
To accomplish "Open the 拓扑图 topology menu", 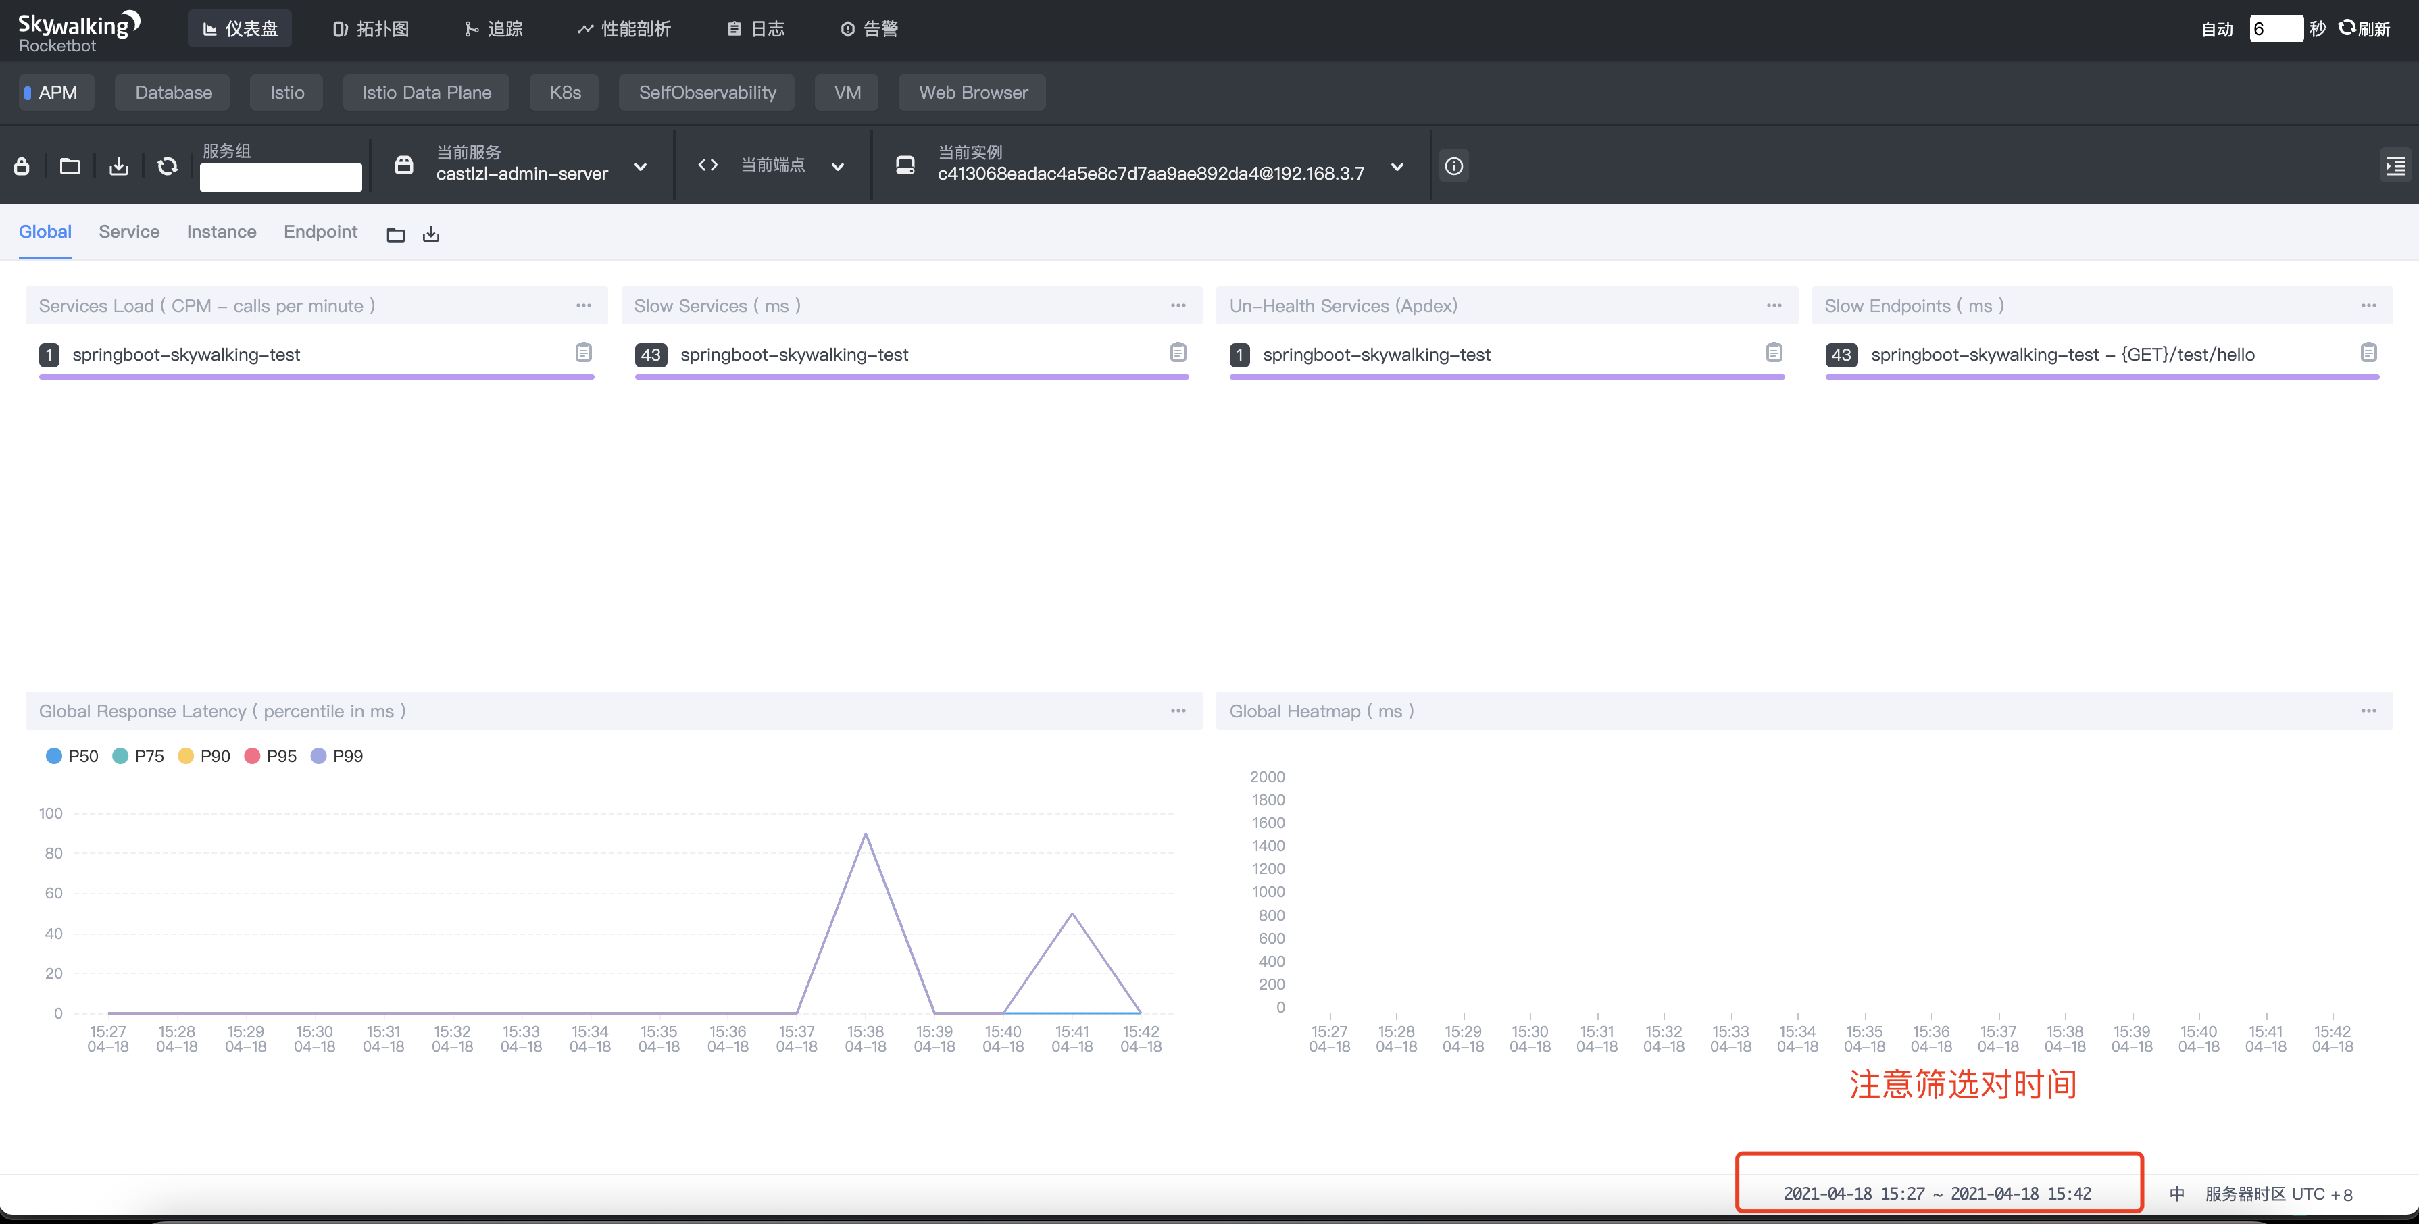I will click(371, 29).
